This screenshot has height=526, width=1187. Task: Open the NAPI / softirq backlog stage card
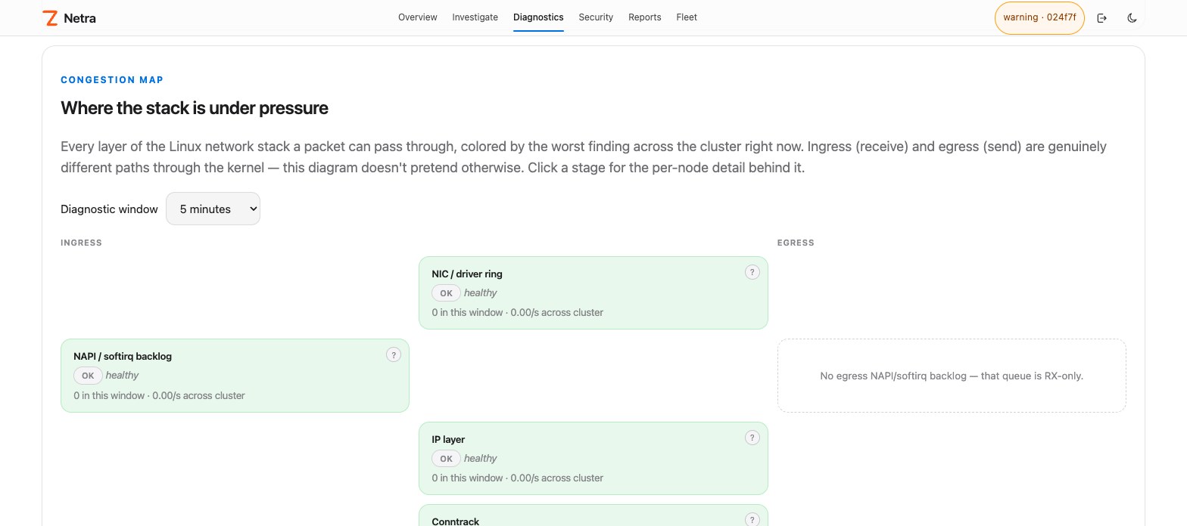tap(235, 376)
